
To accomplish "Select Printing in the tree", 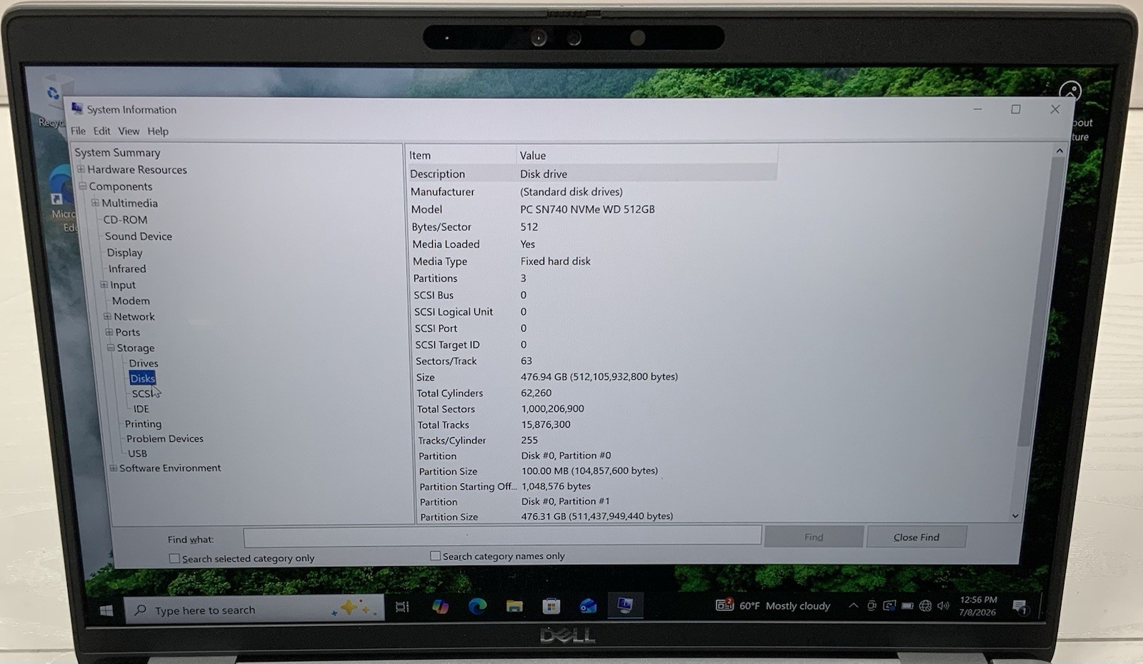I will 143,424.
